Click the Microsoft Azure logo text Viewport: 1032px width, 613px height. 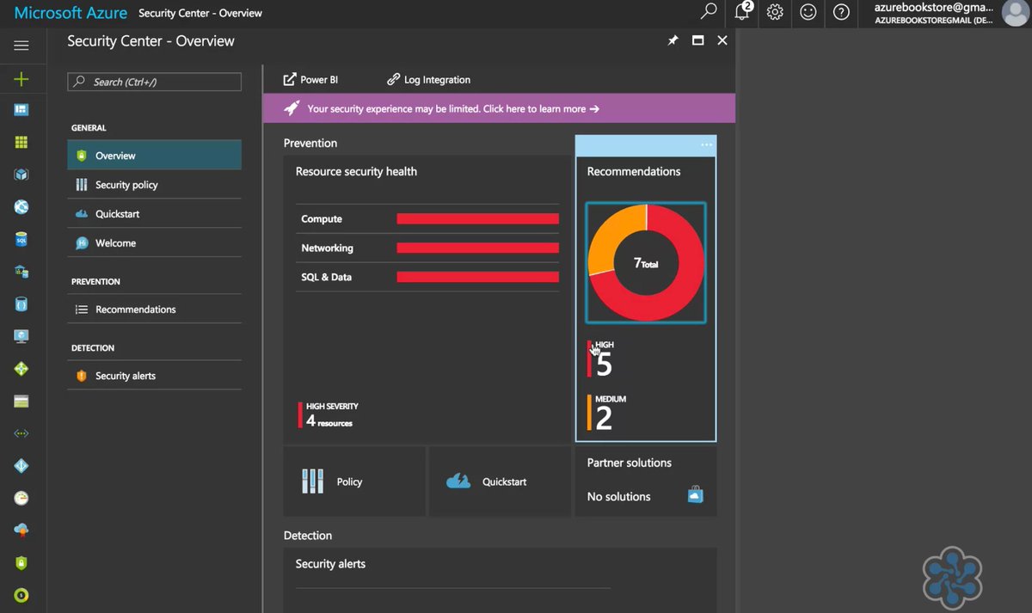(71, 13)
